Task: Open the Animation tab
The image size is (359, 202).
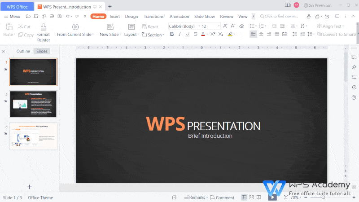Action: click(x=179, y=16)
